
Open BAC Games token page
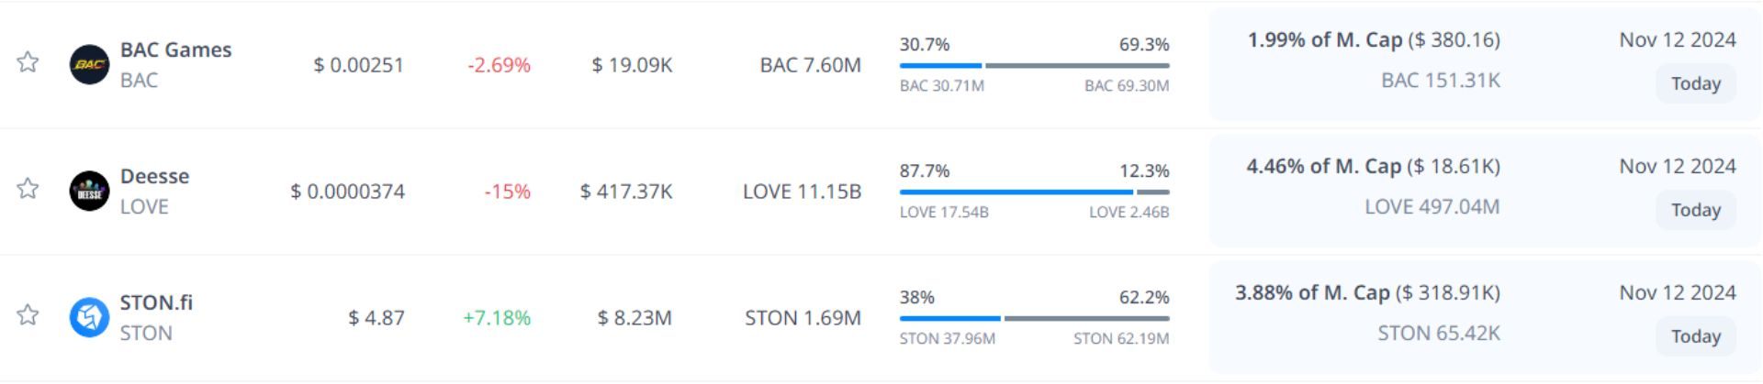(x=175, y=49)
